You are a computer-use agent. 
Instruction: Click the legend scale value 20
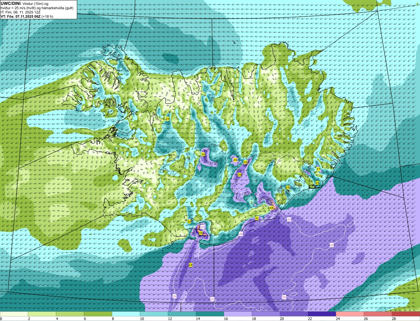tap(282, 319)
